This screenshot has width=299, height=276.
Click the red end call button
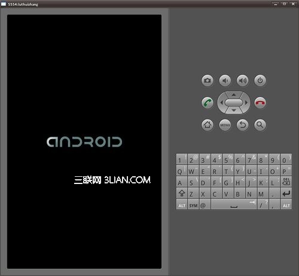[260, 103]
